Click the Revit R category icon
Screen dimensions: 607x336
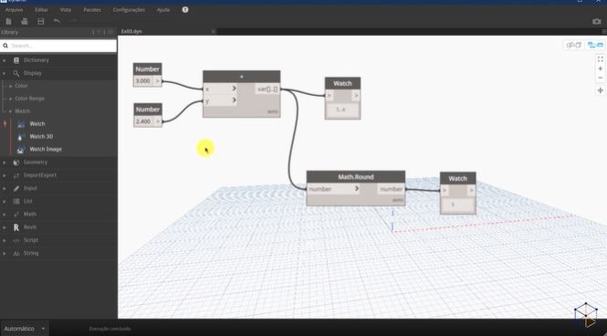pos(16,227)
